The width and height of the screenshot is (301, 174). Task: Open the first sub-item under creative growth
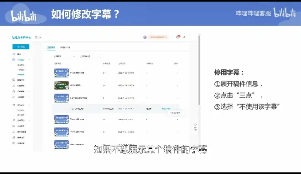(x=21, y=111)
